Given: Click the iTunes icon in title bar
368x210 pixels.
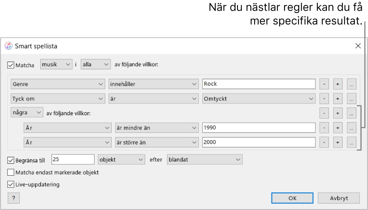Looking at the screenshot, I should point(8,46).
